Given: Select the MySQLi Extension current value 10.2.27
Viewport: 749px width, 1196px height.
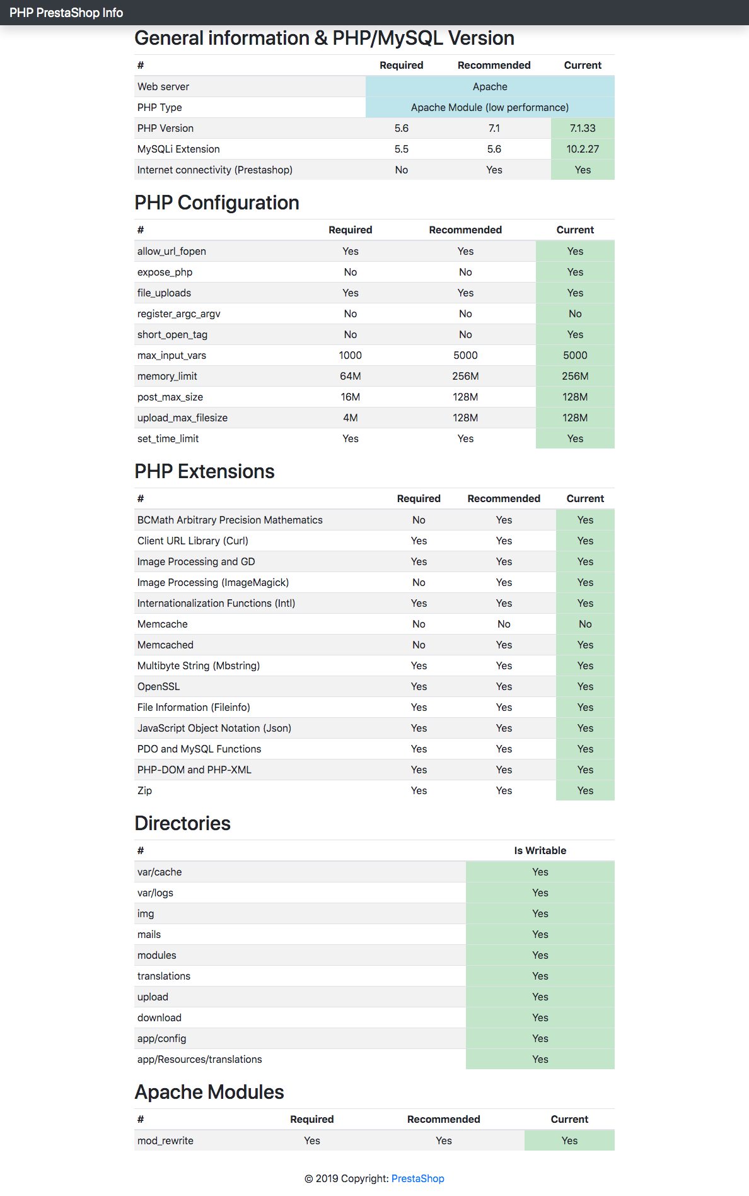Looking at the screenshot, I should tap(583, 149).
